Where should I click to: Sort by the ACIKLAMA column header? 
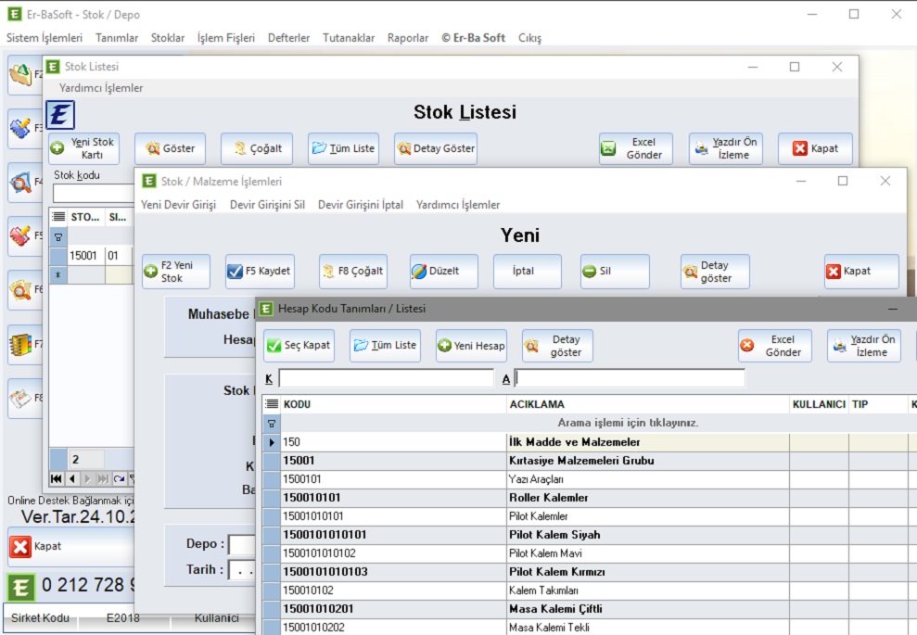point(647,404)
